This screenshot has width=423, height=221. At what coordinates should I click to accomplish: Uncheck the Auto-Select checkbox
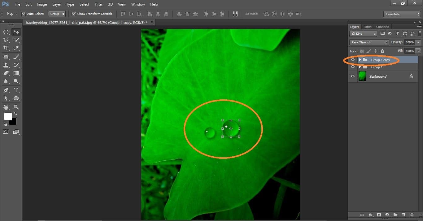point(24,14)
